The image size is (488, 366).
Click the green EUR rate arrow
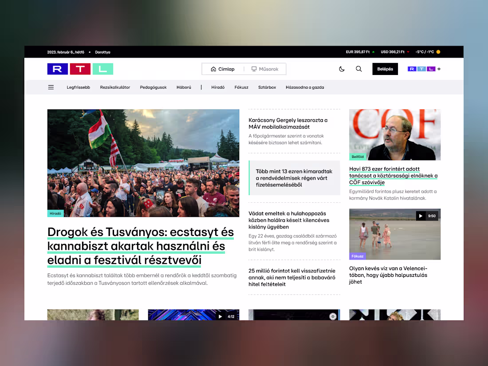click(373, 52)
